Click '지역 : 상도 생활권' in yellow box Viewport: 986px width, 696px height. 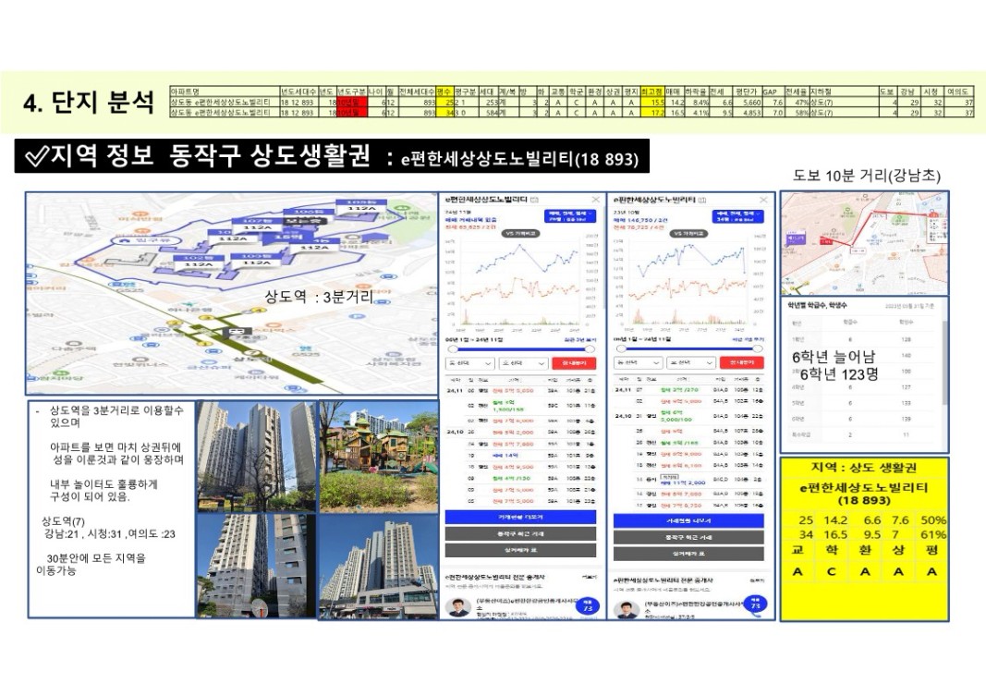tap(863, 468)
